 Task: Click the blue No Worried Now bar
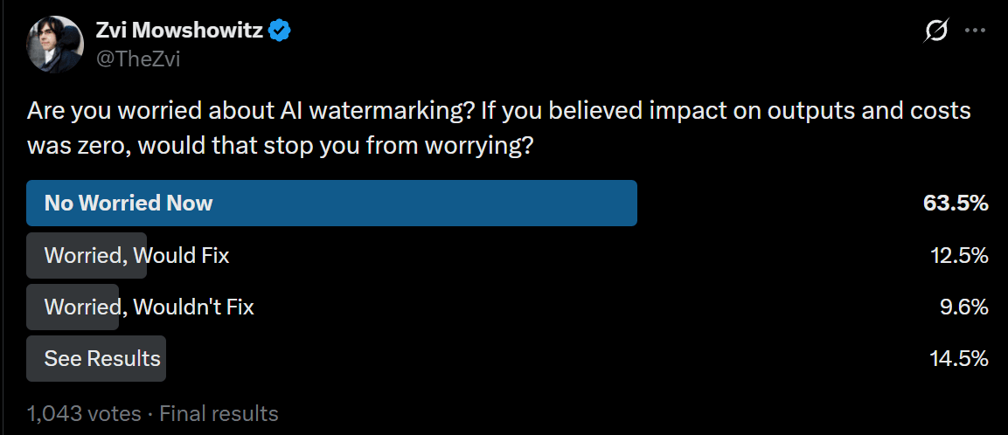331,203
